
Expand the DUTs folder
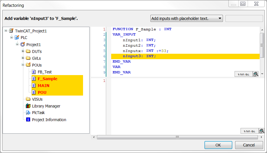tap(23, 51)
